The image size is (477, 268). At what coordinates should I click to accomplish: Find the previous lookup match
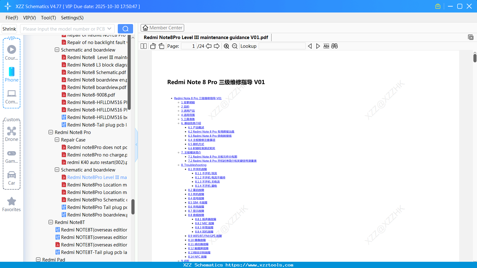pos(310,46)
